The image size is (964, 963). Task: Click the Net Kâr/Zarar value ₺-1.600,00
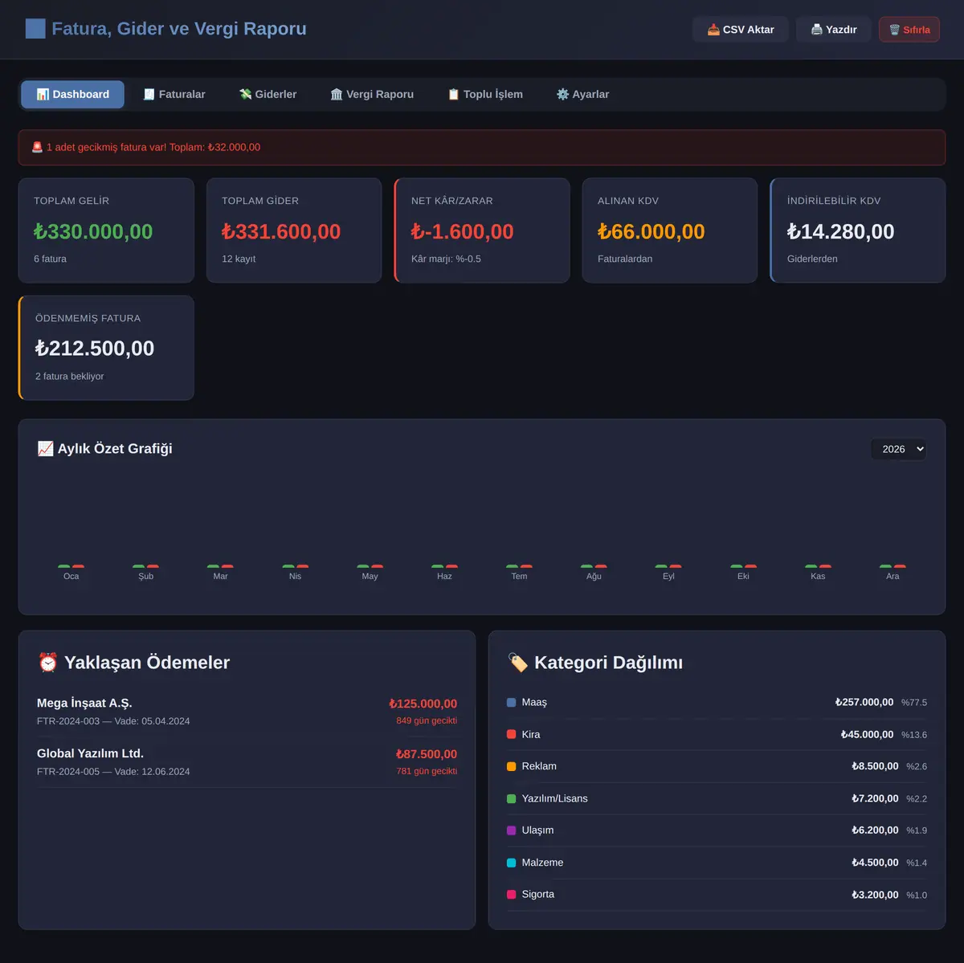point(463,231)
